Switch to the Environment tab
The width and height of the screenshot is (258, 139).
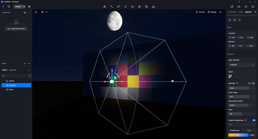232,12
